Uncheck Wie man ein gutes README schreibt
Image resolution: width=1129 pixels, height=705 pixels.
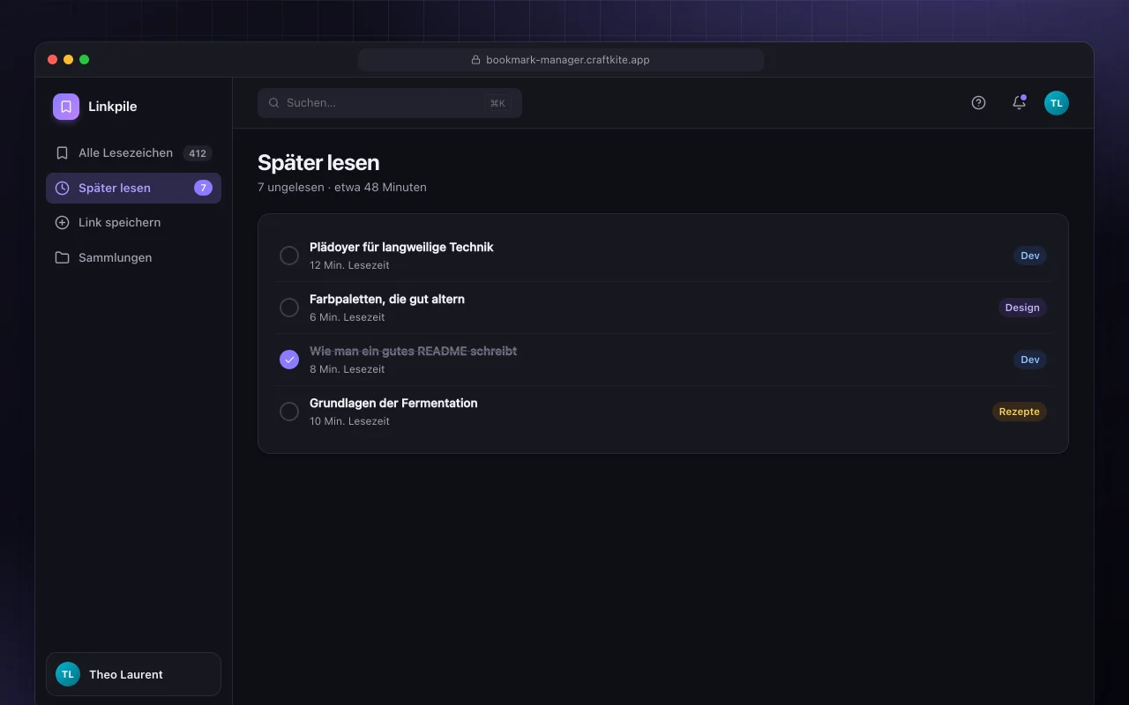[289, 360]
